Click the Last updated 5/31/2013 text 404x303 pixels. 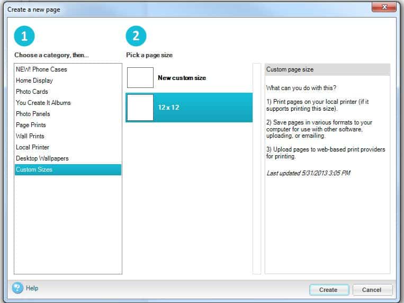coord(308,173)
